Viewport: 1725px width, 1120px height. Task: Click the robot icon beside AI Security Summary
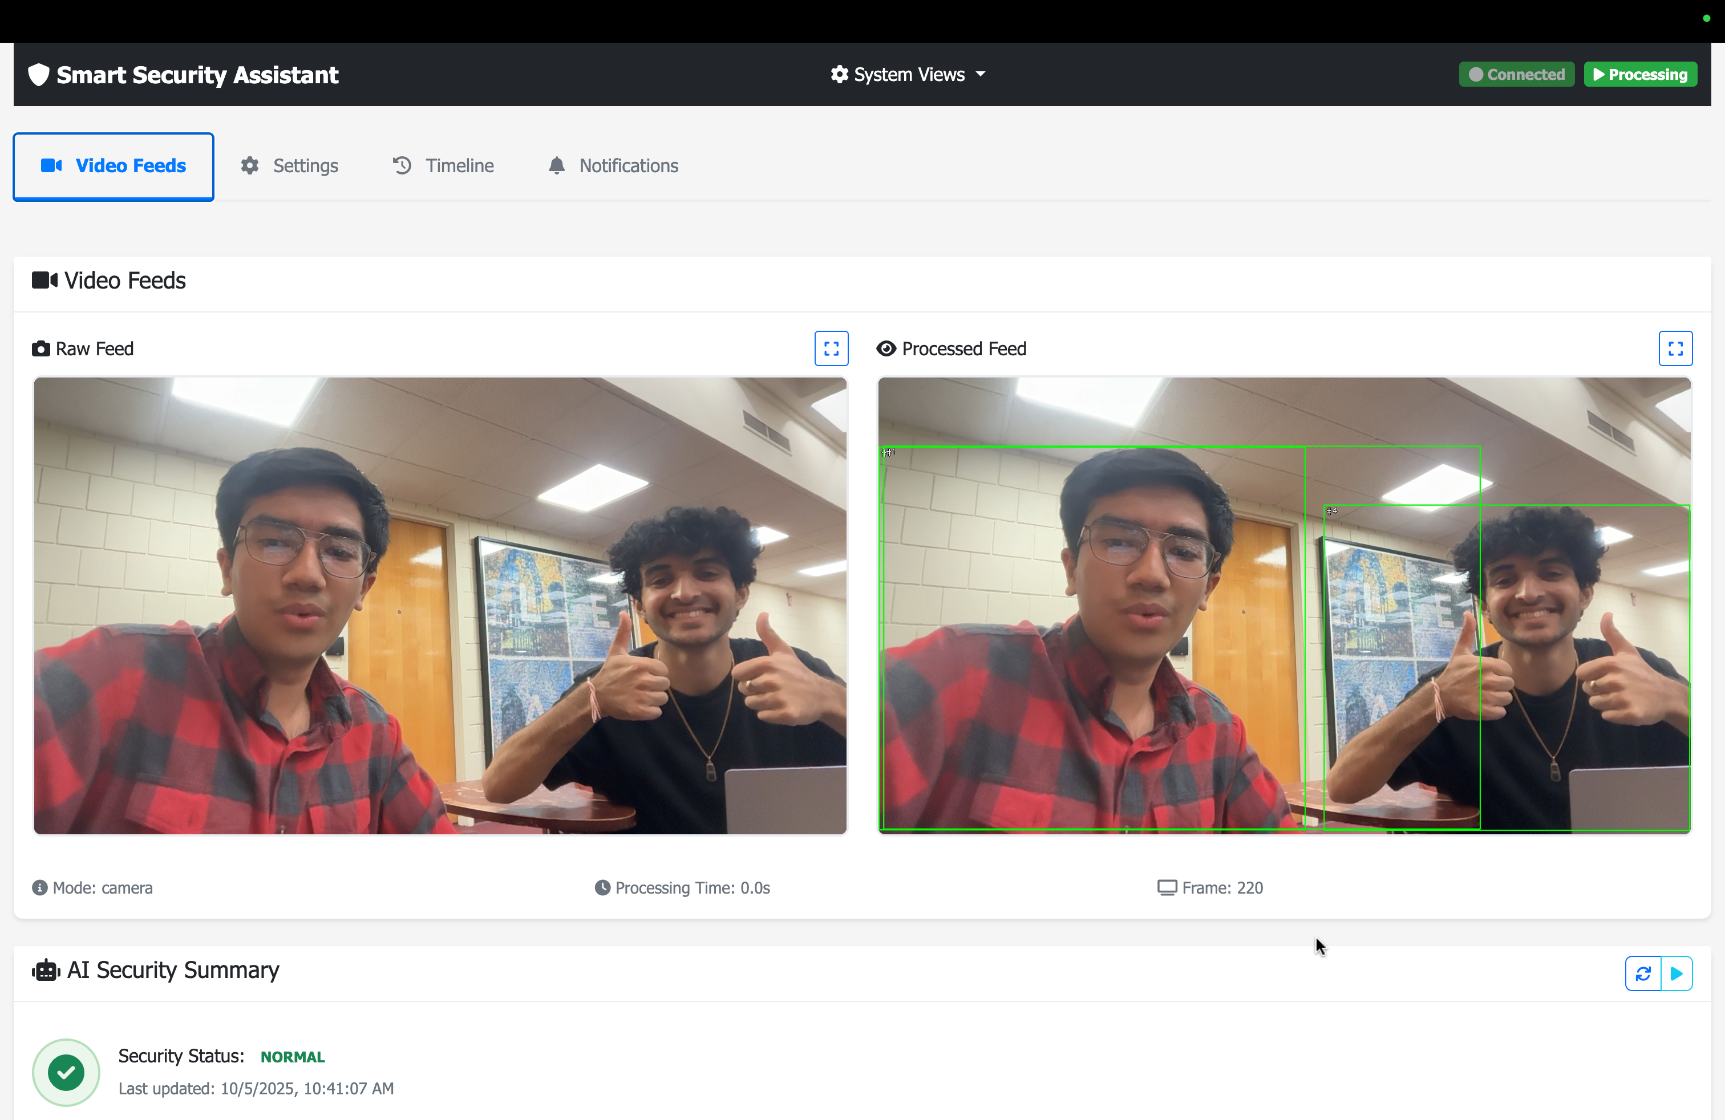(46, 970)
